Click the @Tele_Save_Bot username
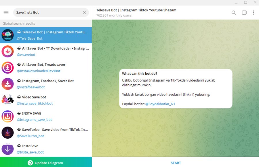Viewport: 259px width, 167px height. pyautogui.click(x=30, y=38)
